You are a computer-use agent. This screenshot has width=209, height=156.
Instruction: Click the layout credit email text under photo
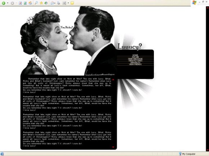point(100,75)
